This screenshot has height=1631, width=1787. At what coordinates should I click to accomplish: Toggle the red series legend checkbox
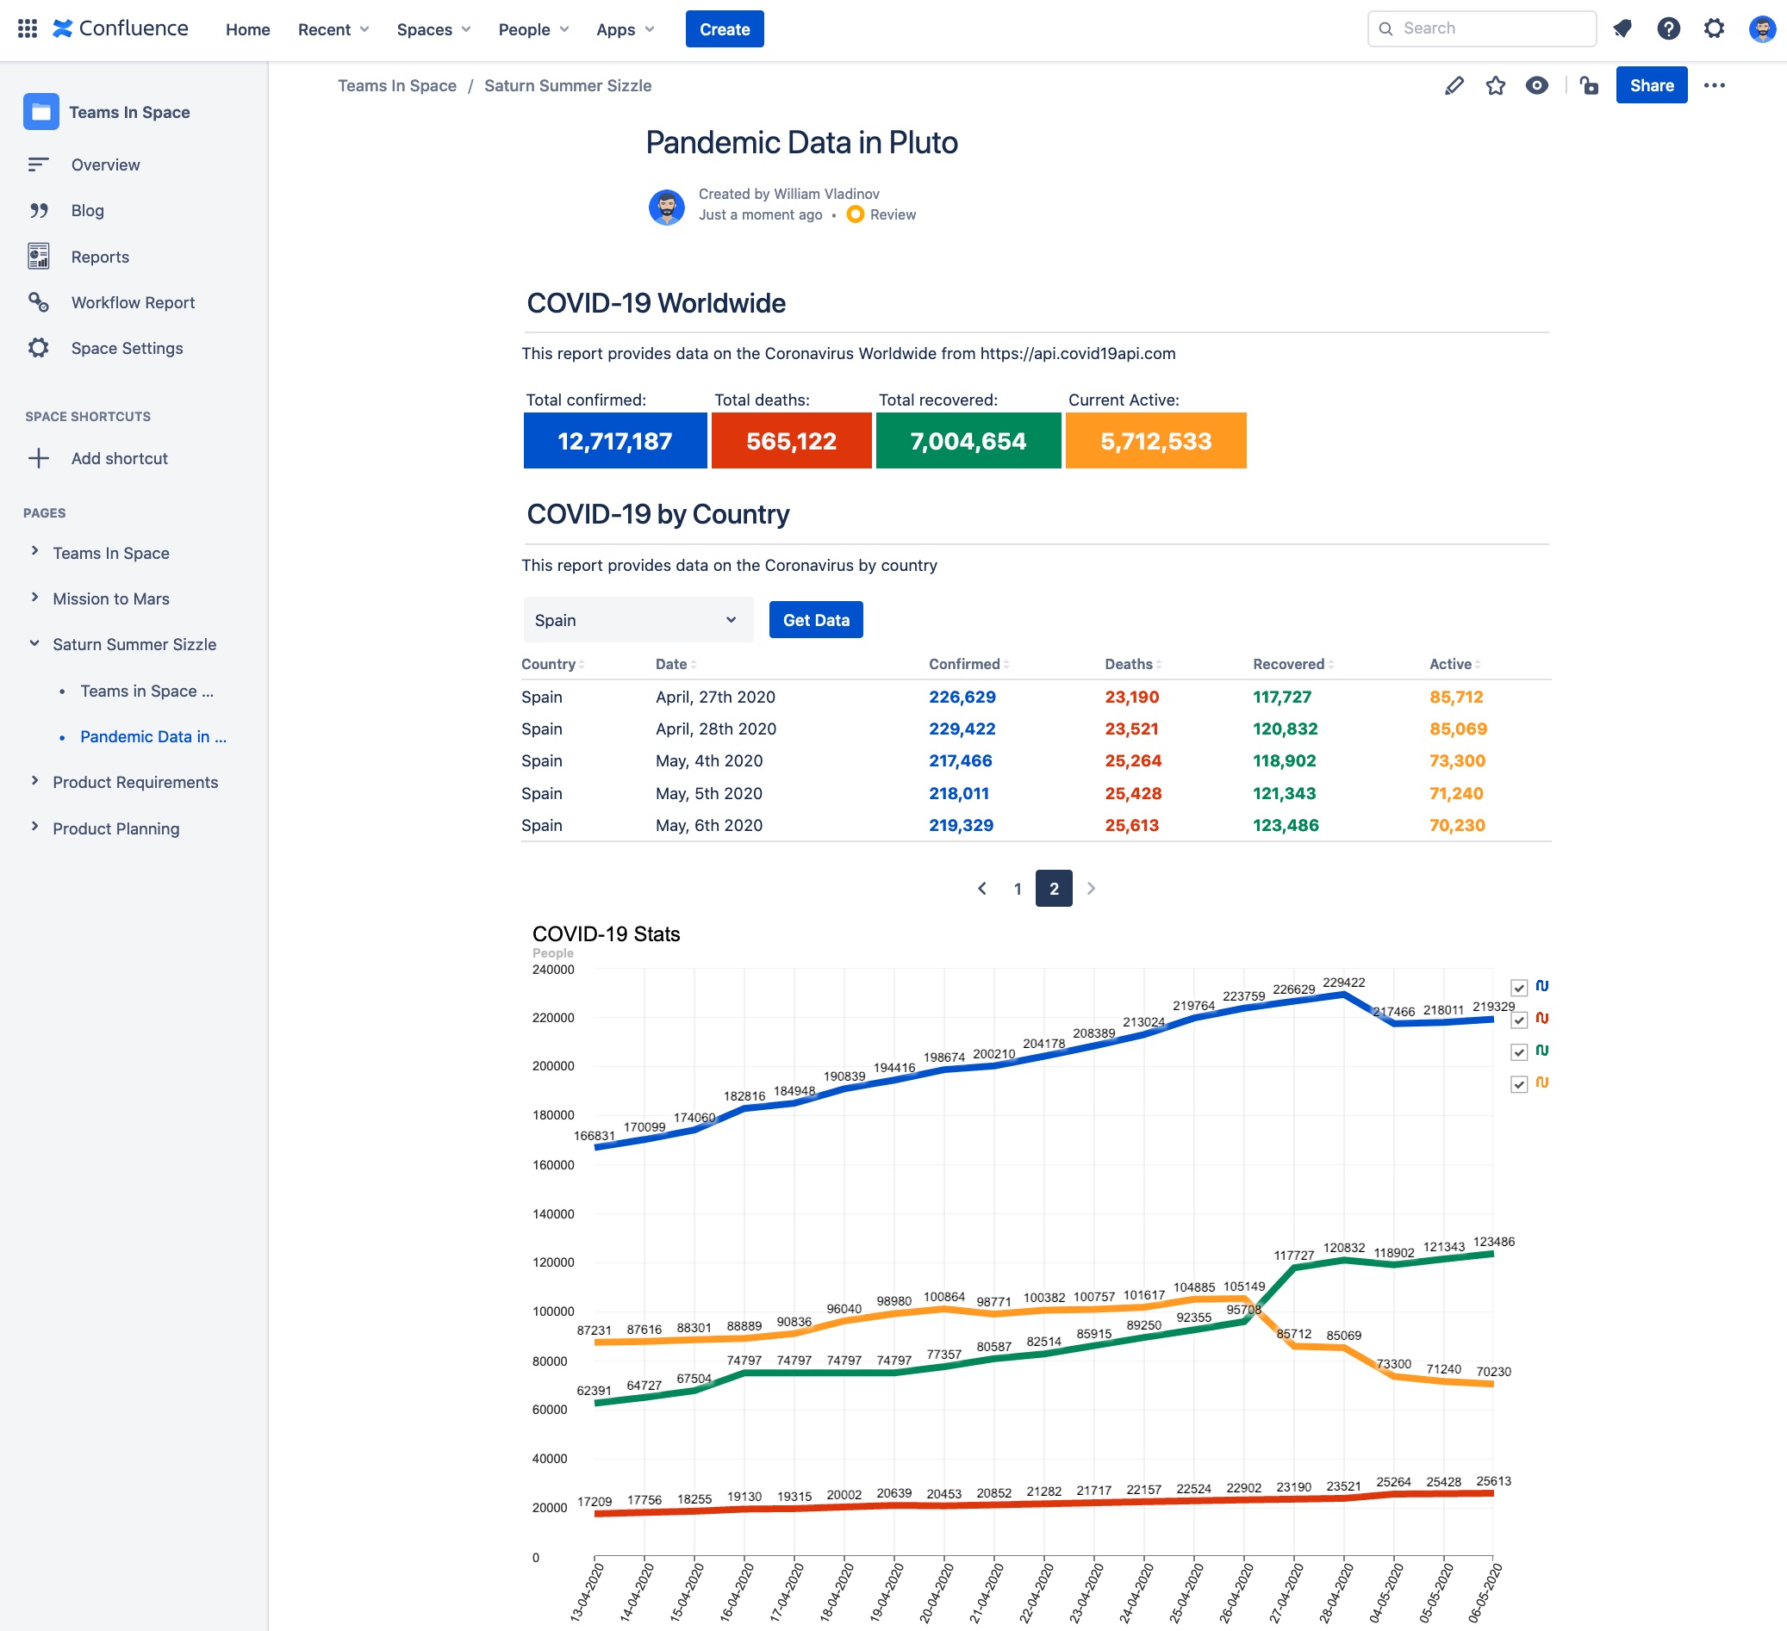pyautogui.click(x=1519, y=1020)
